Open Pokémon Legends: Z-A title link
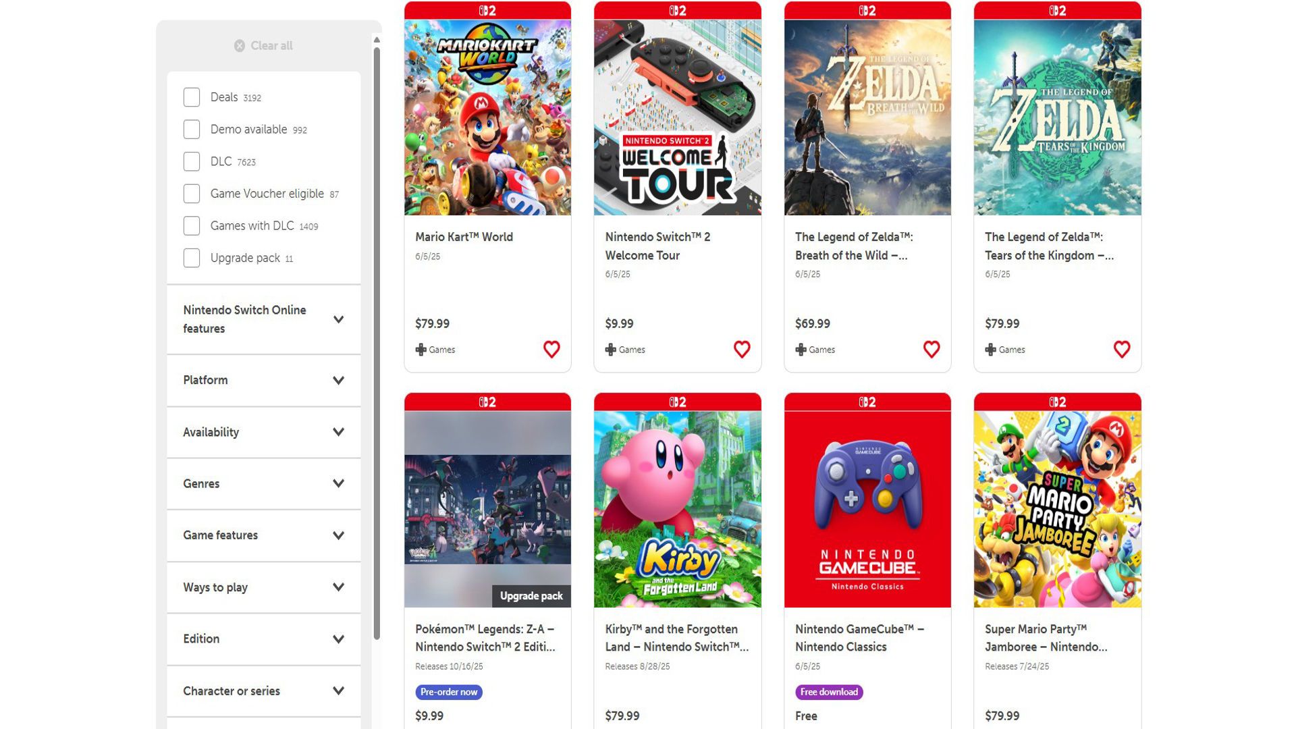This screenshot has width=1296, height=729. tap(485, 638)
